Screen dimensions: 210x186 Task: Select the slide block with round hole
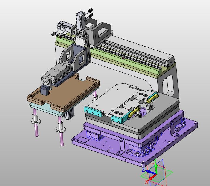[57, 71]
